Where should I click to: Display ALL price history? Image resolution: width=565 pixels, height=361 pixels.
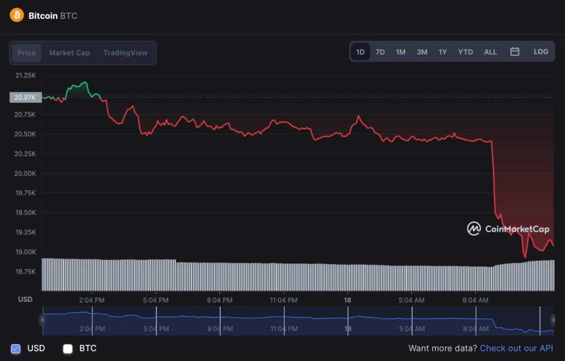click(490, 52)
